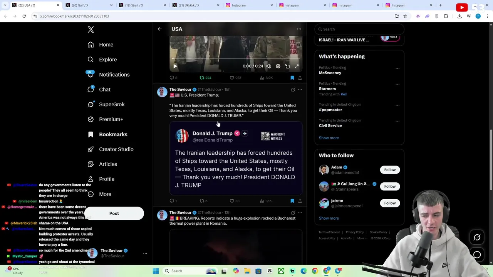
Task: Open more options for Starmers trend
Action: tap(397, 84)
